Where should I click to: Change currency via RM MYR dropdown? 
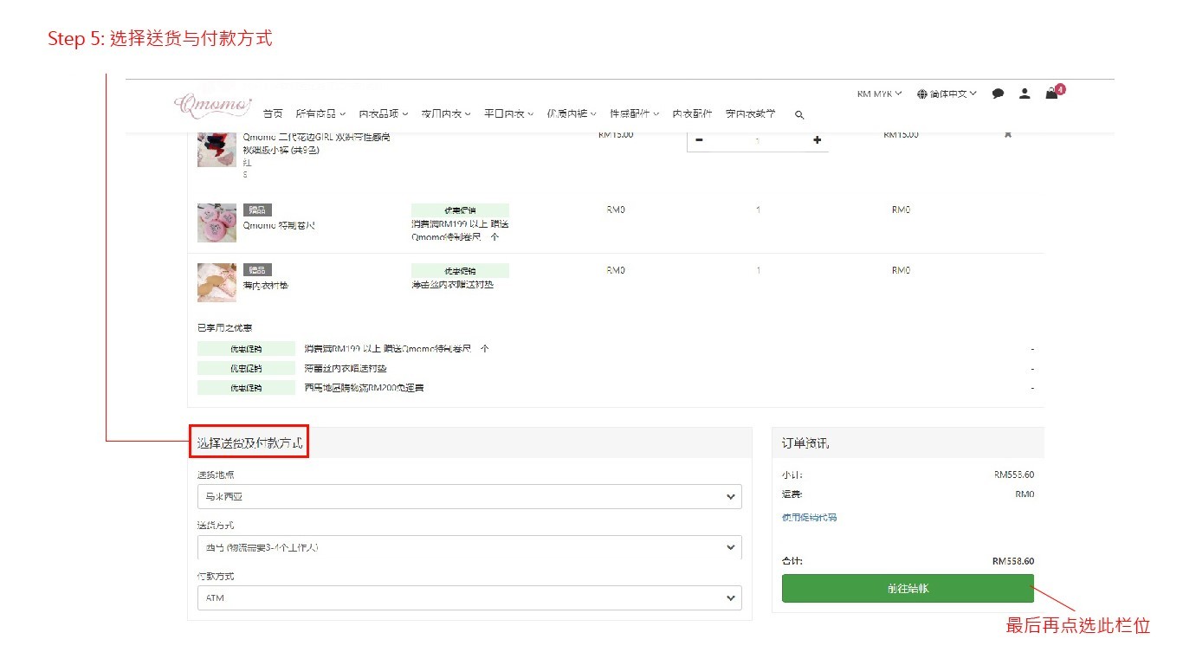[879, 94]
